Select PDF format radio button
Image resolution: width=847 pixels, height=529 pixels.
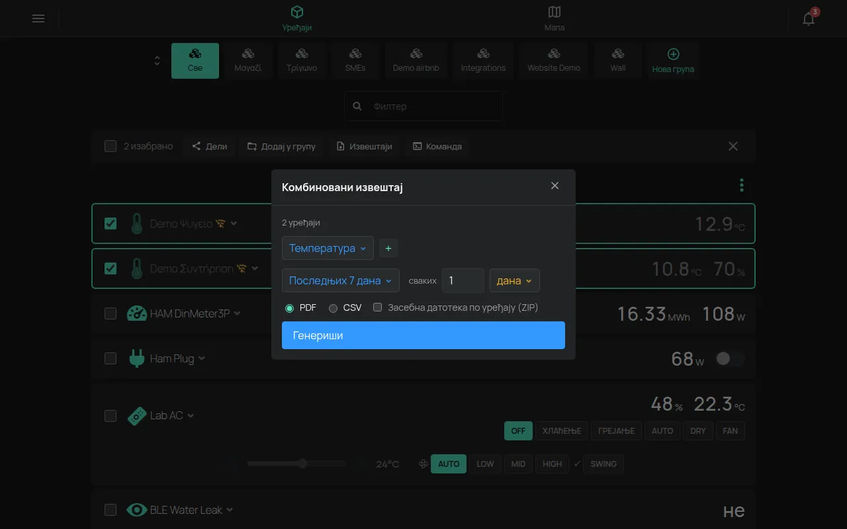tap(289, 308)
